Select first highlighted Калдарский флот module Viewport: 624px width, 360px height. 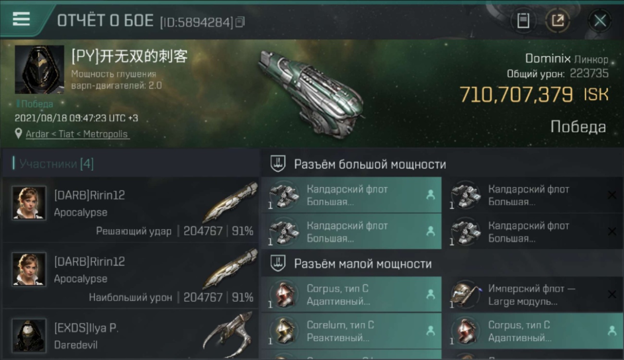[351, 195]
